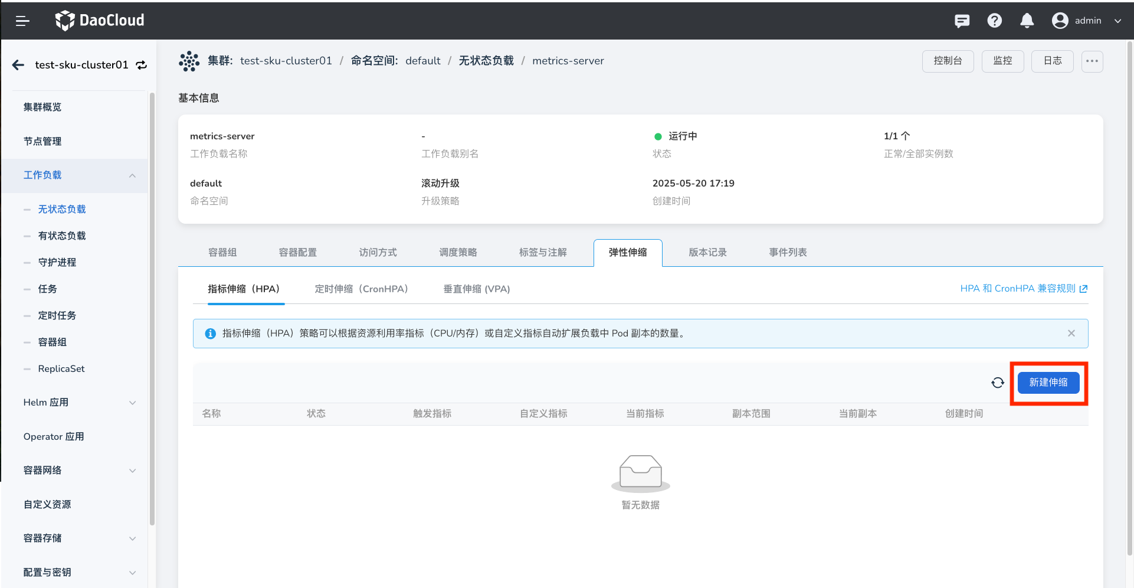
Task: Click the 新建伸缩 button
Action: (x=1048, y=383)
